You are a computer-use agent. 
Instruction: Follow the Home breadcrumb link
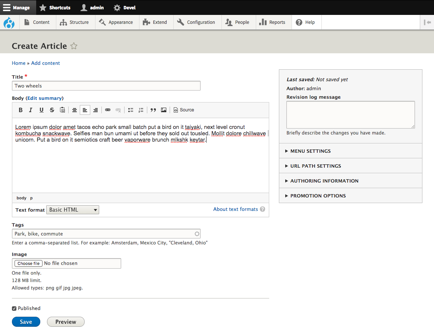19,63
